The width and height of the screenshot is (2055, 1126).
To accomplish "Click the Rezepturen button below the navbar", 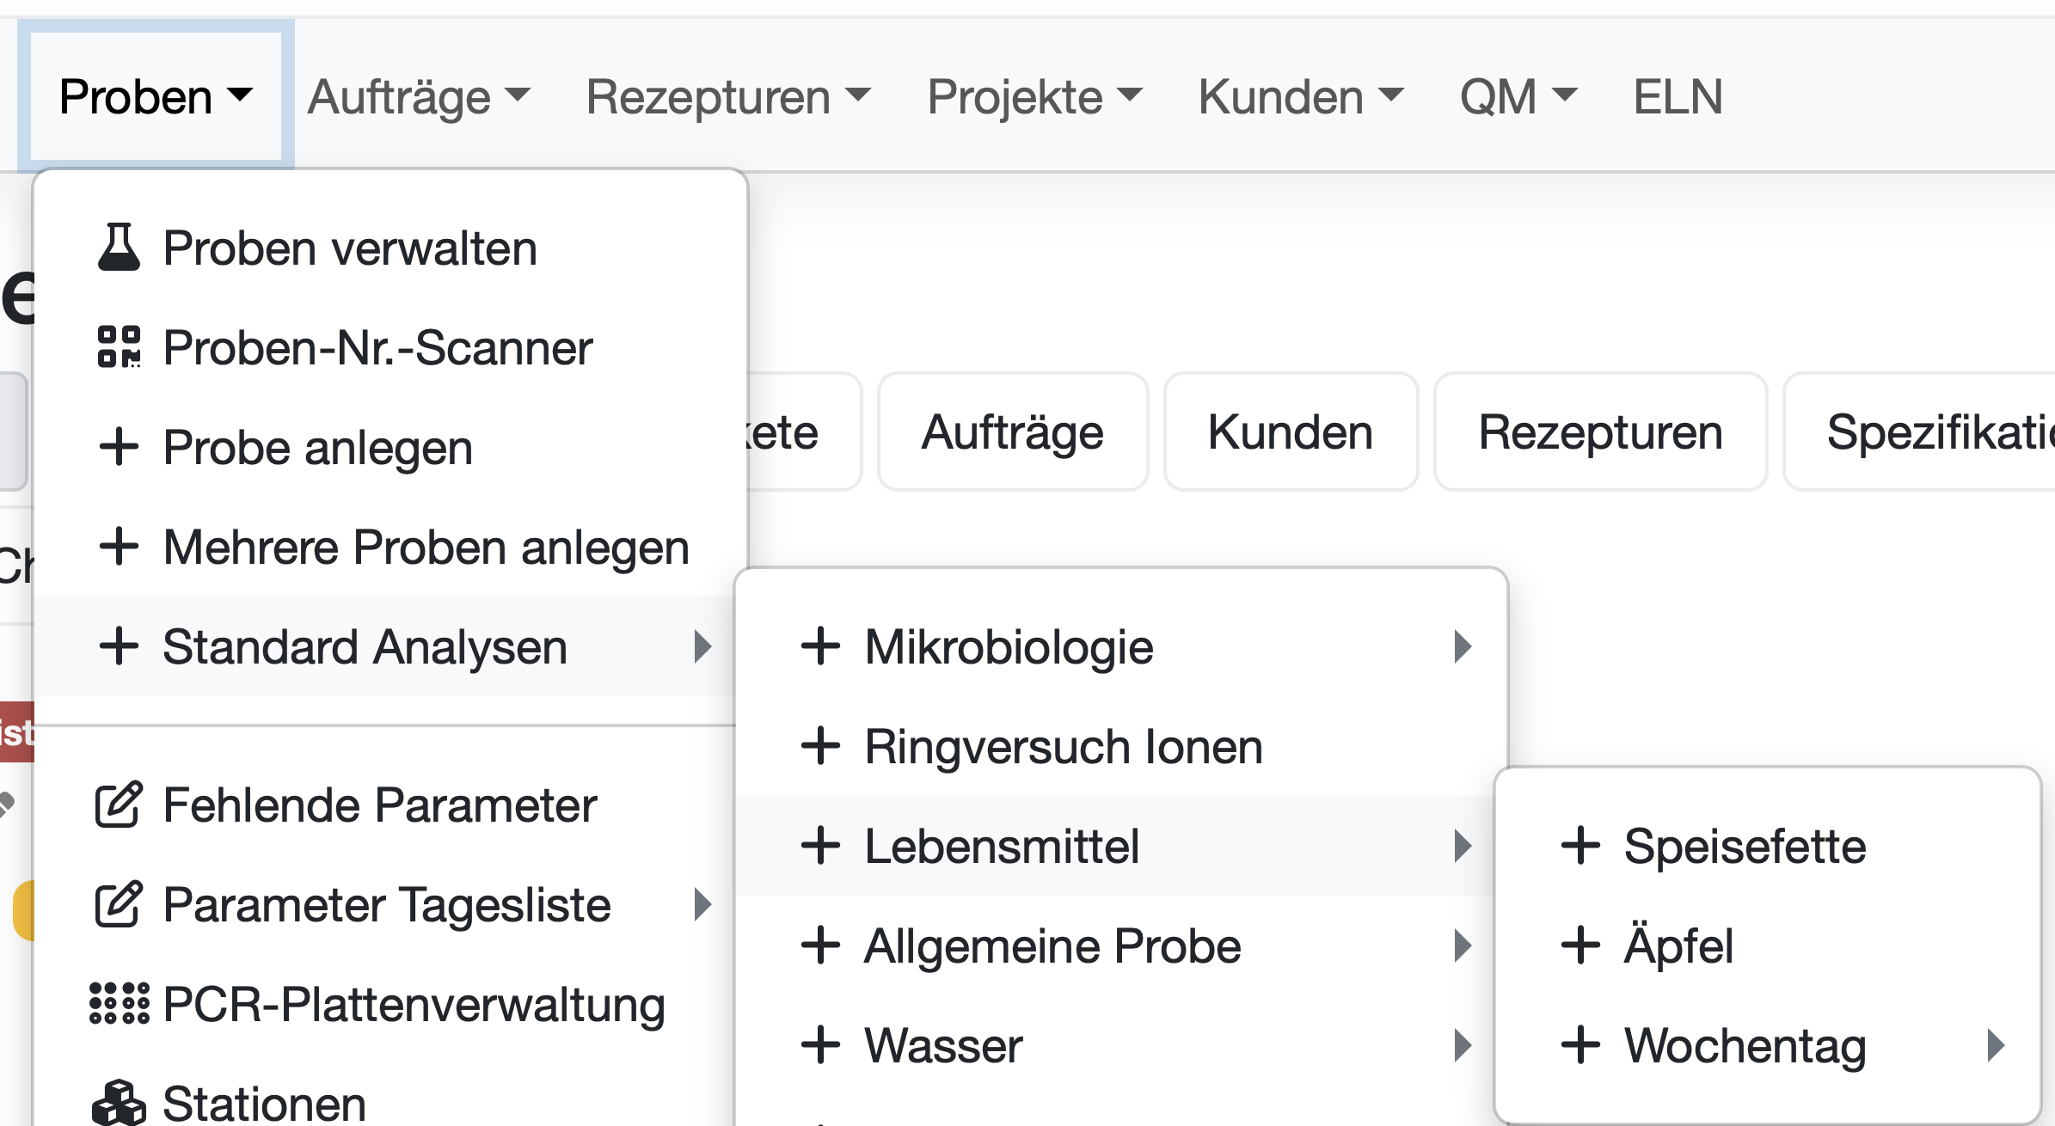I will (1600, 431).
